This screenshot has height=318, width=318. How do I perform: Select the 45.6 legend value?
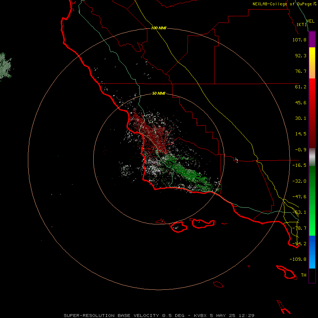(301, 102)
